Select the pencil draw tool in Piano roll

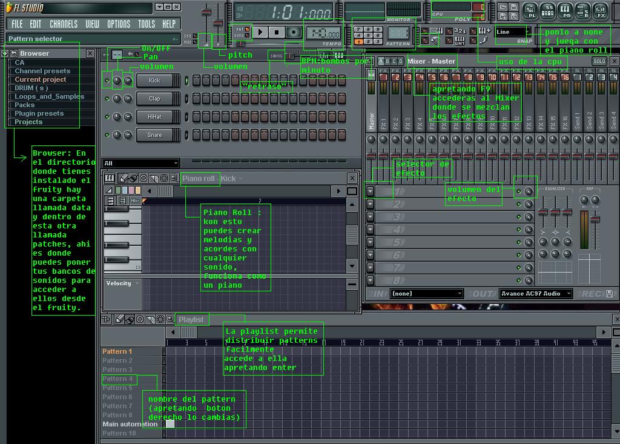coord(124,179)
